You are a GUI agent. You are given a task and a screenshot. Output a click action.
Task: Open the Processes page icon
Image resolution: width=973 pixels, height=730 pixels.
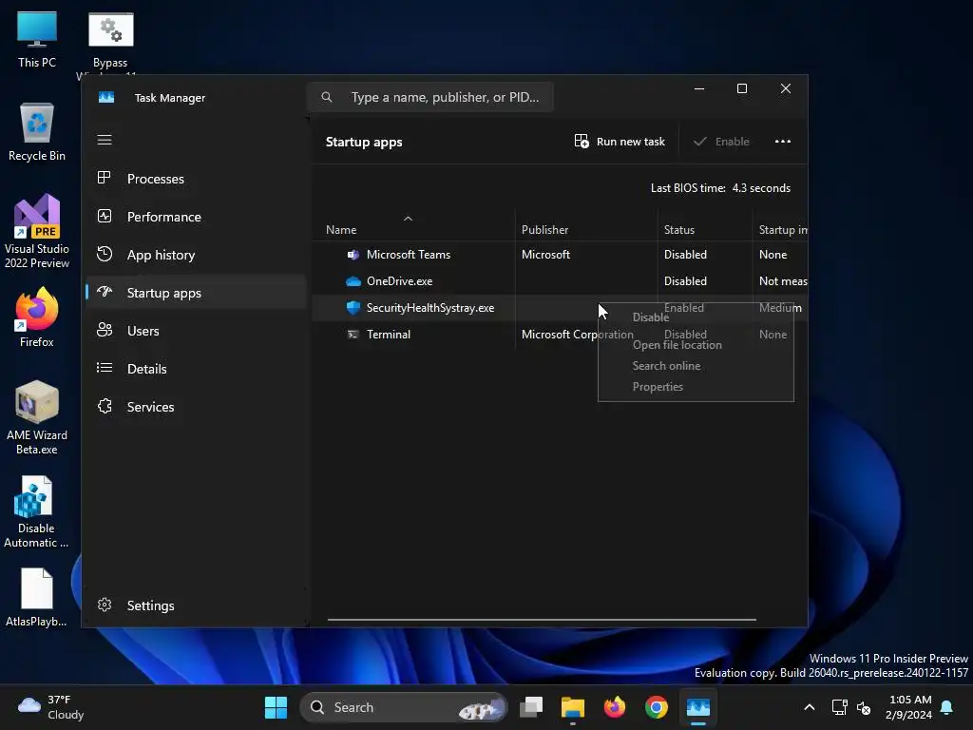tap(105, 178)
